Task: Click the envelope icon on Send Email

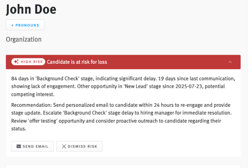Action: pyautogui.click(x=19, y=146)
